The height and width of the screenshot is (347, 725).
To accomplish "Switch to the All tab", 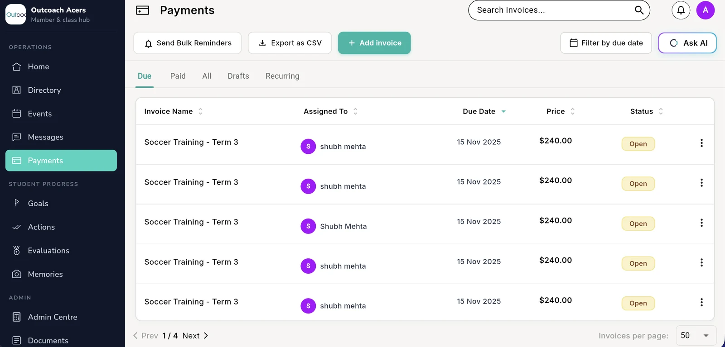I will click(x=207, y=76).
